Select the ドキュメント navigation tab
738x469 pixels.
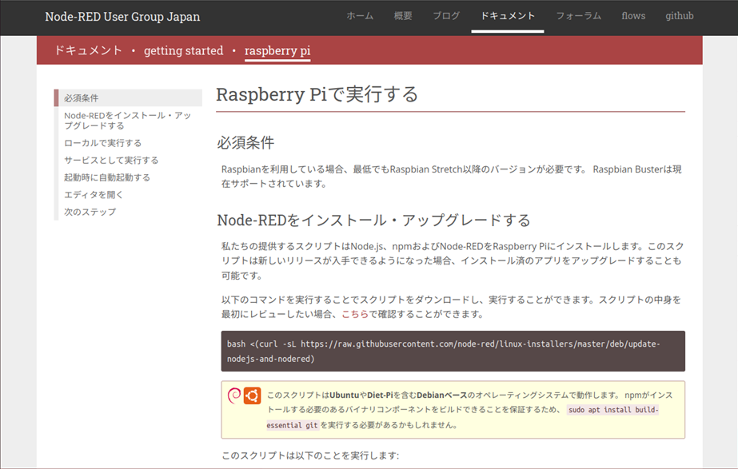pos(508,16)
